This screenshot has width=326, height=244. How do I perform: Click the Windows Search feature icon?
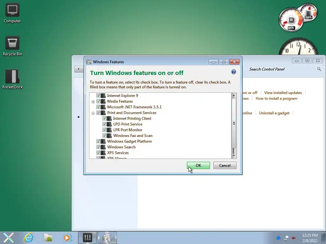click(103, 147)
